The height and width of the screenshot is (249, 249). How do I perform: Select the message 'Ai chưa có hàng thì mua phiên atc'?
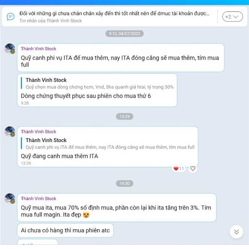point(65,230)
